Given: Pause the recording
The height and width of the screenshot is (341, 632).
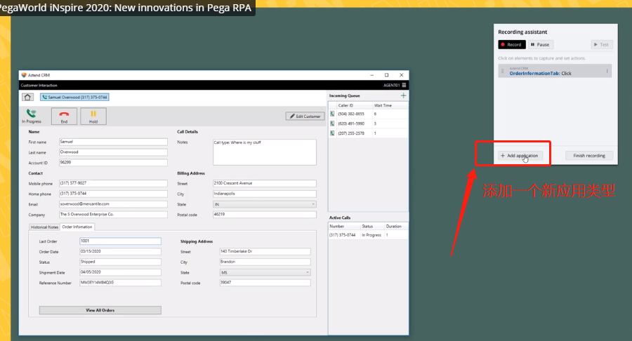Looking at the screenshot, I should pyautogui.click(x=541, y=45).
